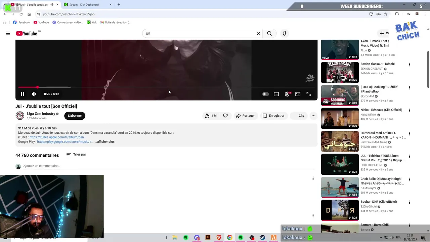Mute the video player volume
430x242 pixels.
[x=34, y=94]
